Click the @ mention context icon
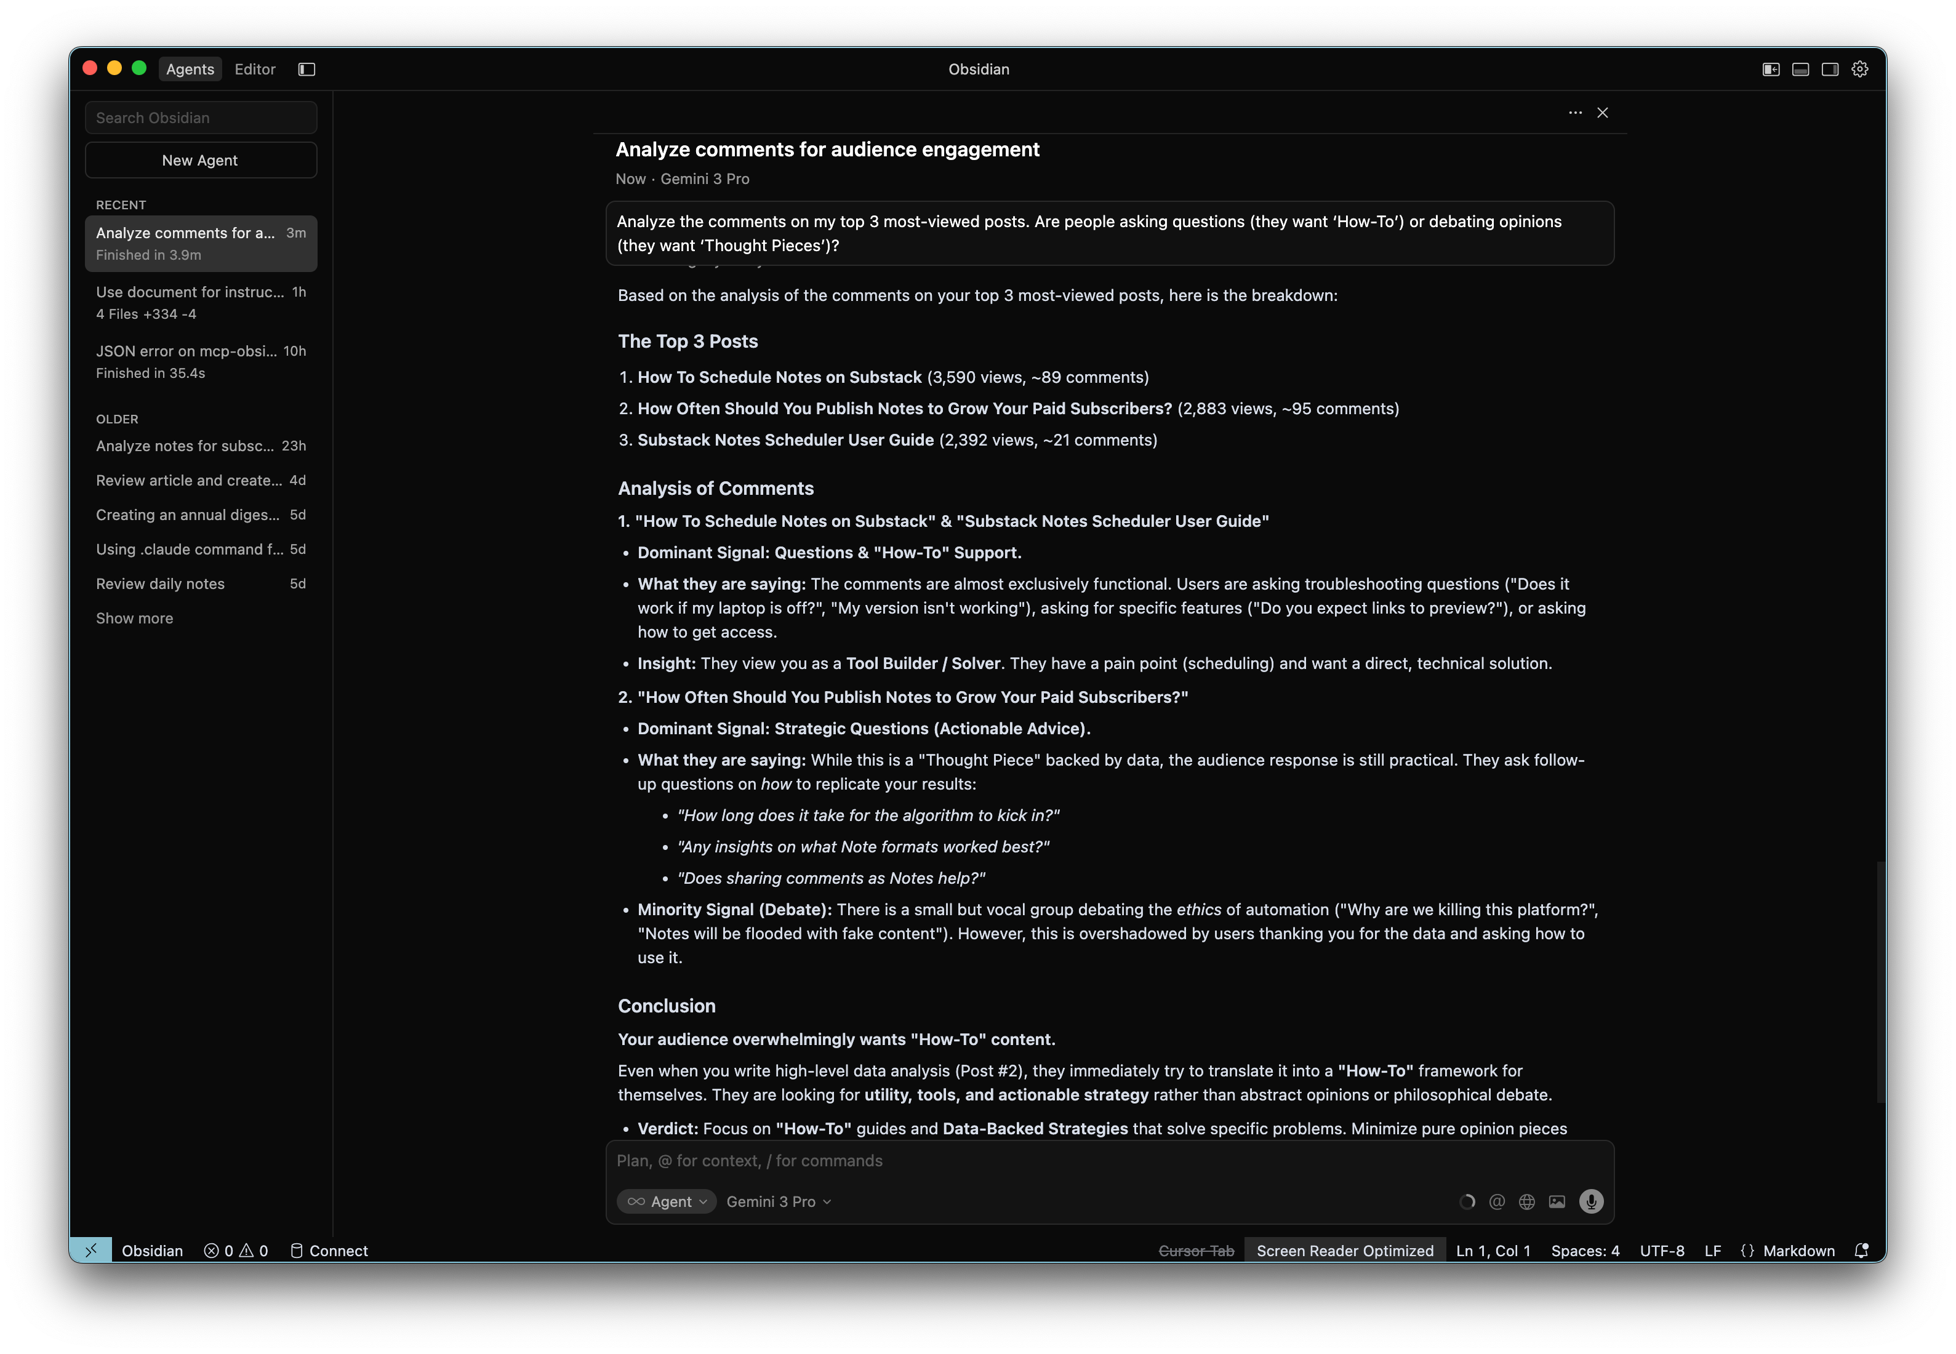The image size is (1956, 1354). point(1497,1201)
